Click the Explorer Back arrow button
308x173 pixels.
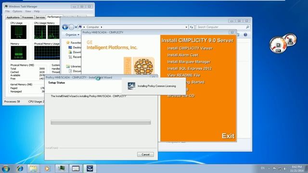(x=65, y=27)
